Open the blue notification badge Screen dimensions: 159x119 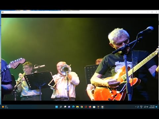tap(156, 107)
